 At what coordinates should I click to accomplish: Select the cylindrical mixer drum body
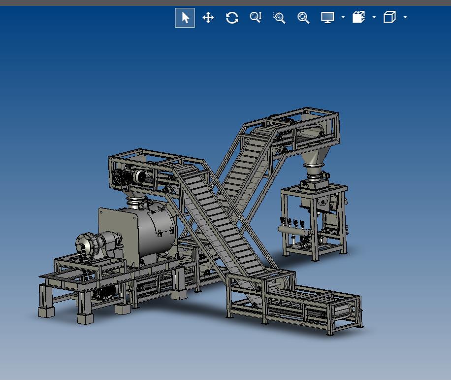[155, 231]
